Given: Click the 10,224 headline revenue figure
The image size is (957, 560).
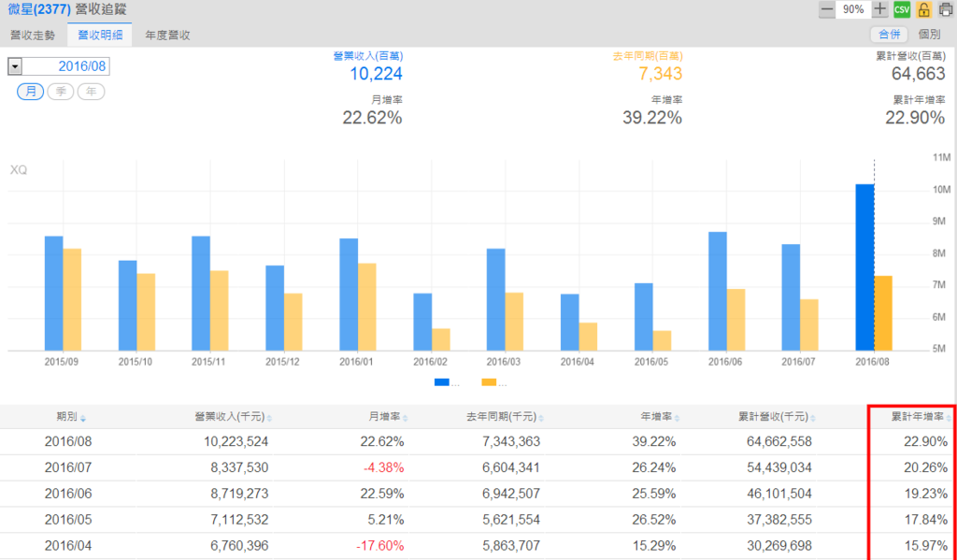Looking at the screenshot, I should pos(376,74).
